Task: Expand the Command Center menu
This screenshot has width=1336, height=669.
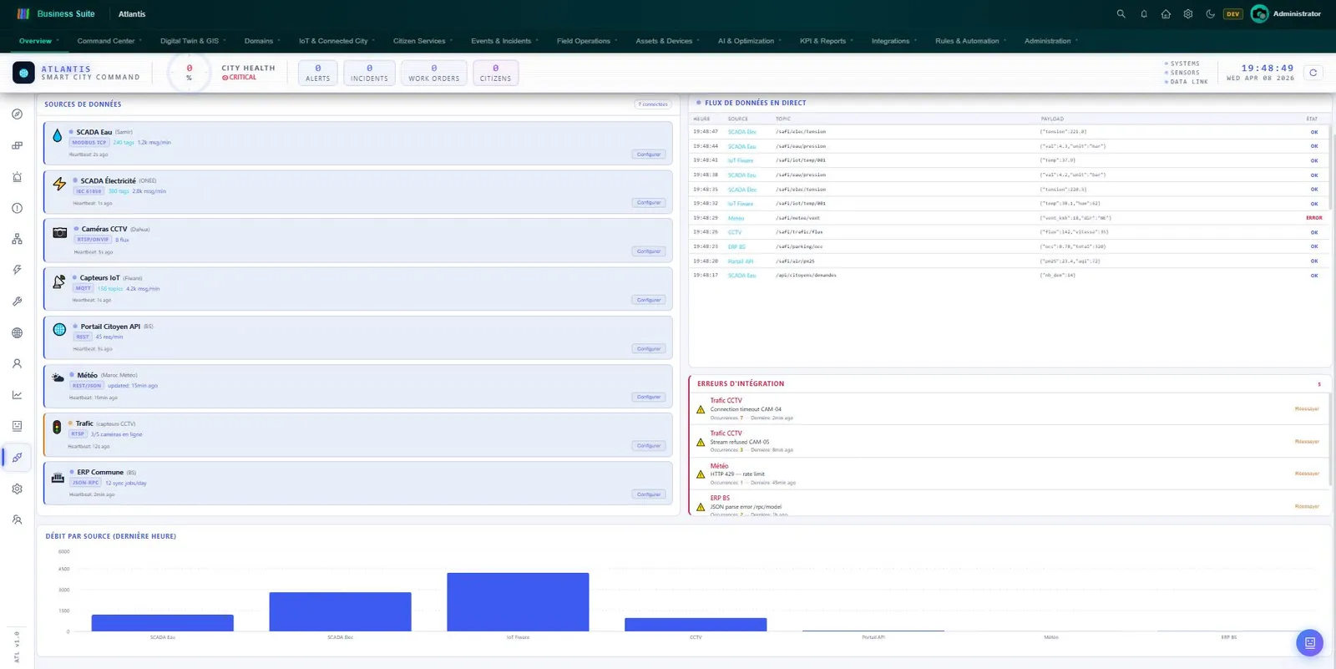Action: click(x=109, y=41)
